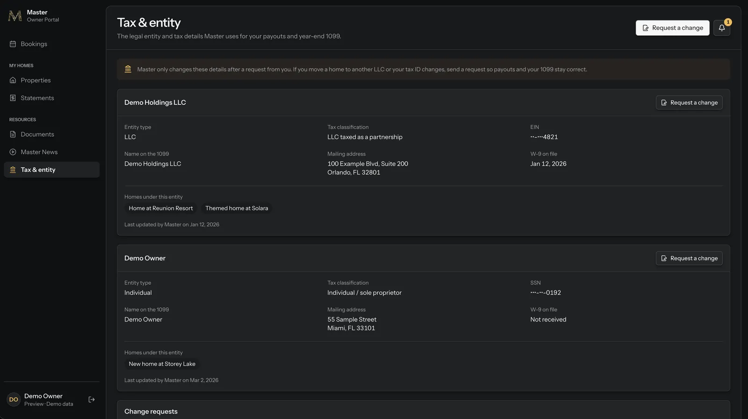Click Last updated by Master on Mar 2, 2026
Image resolution: width=748 pixels, height=419 pixels.
[171, 380]
